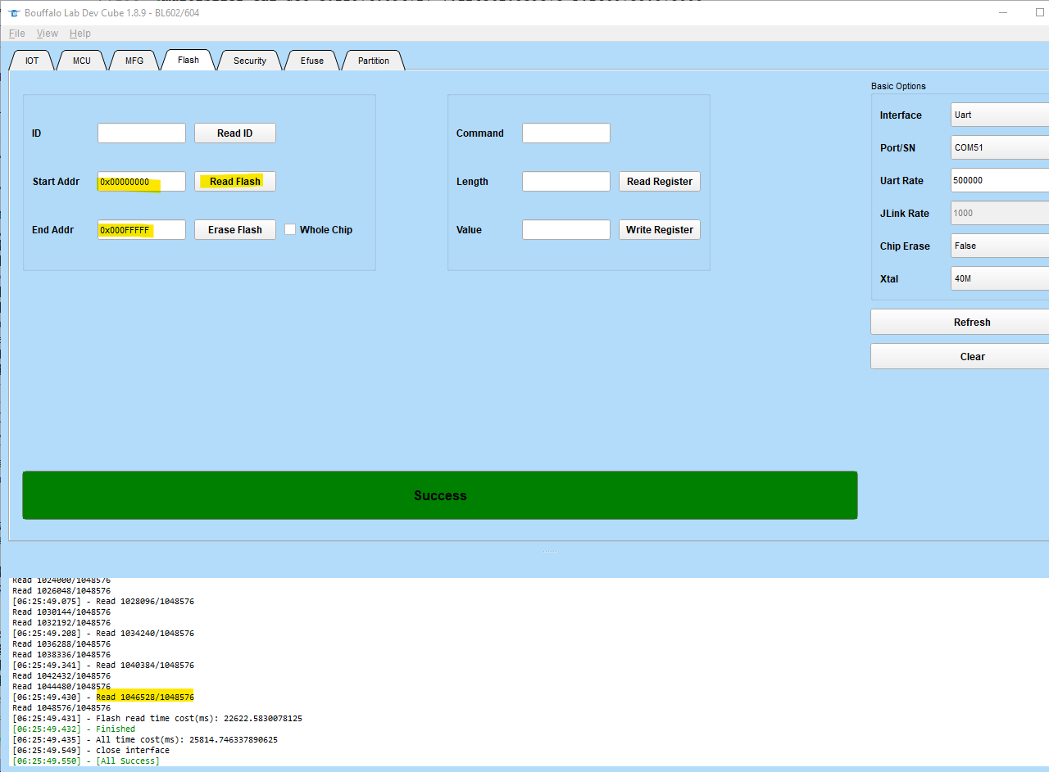Image resolution: width=1049 pixels, height=772 pixels.
Task: Open the Interface dropdown showing Uart
Action: (1000, 115)
